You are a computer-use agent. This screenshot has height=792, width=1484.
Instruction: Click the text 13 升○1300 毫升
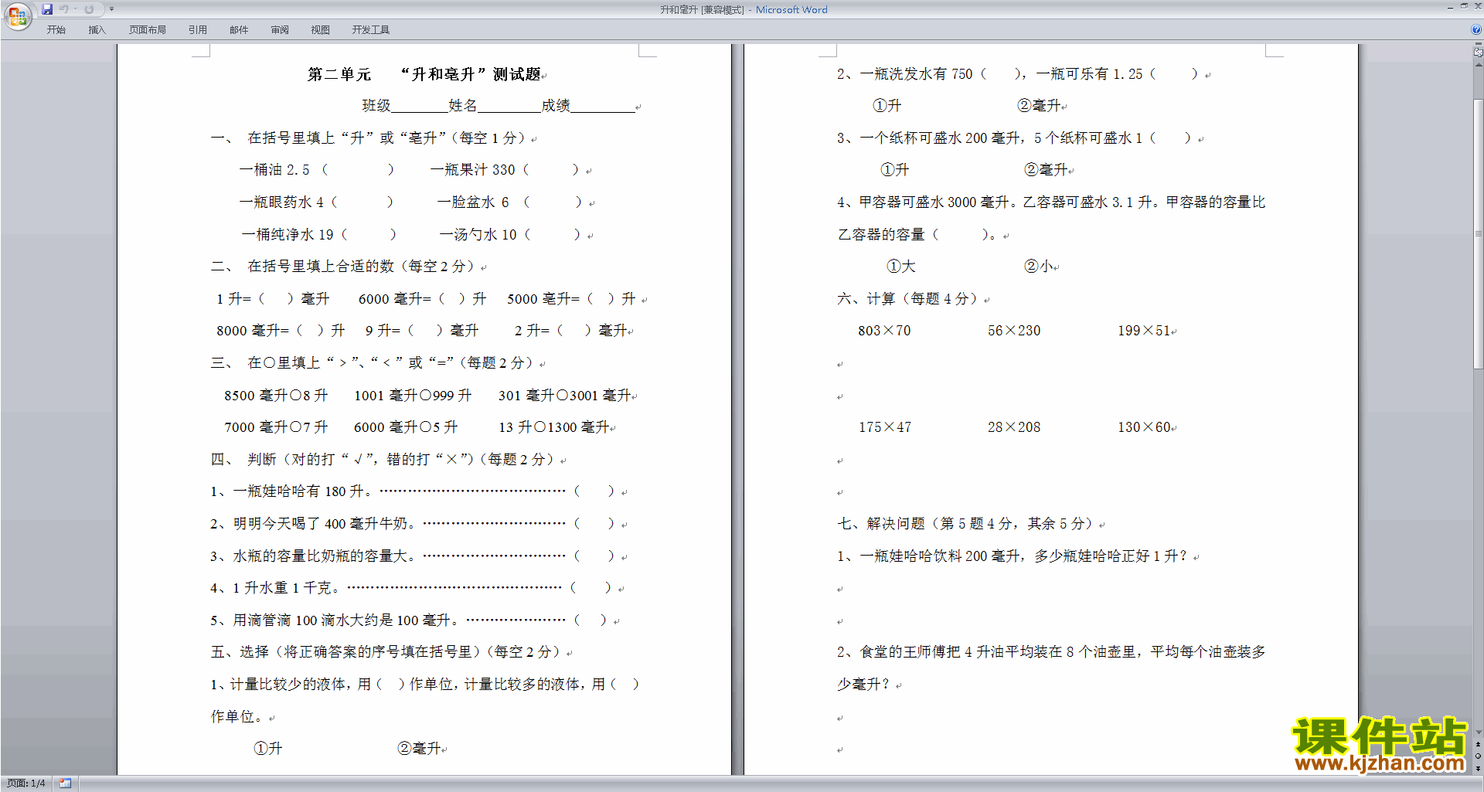554,427
